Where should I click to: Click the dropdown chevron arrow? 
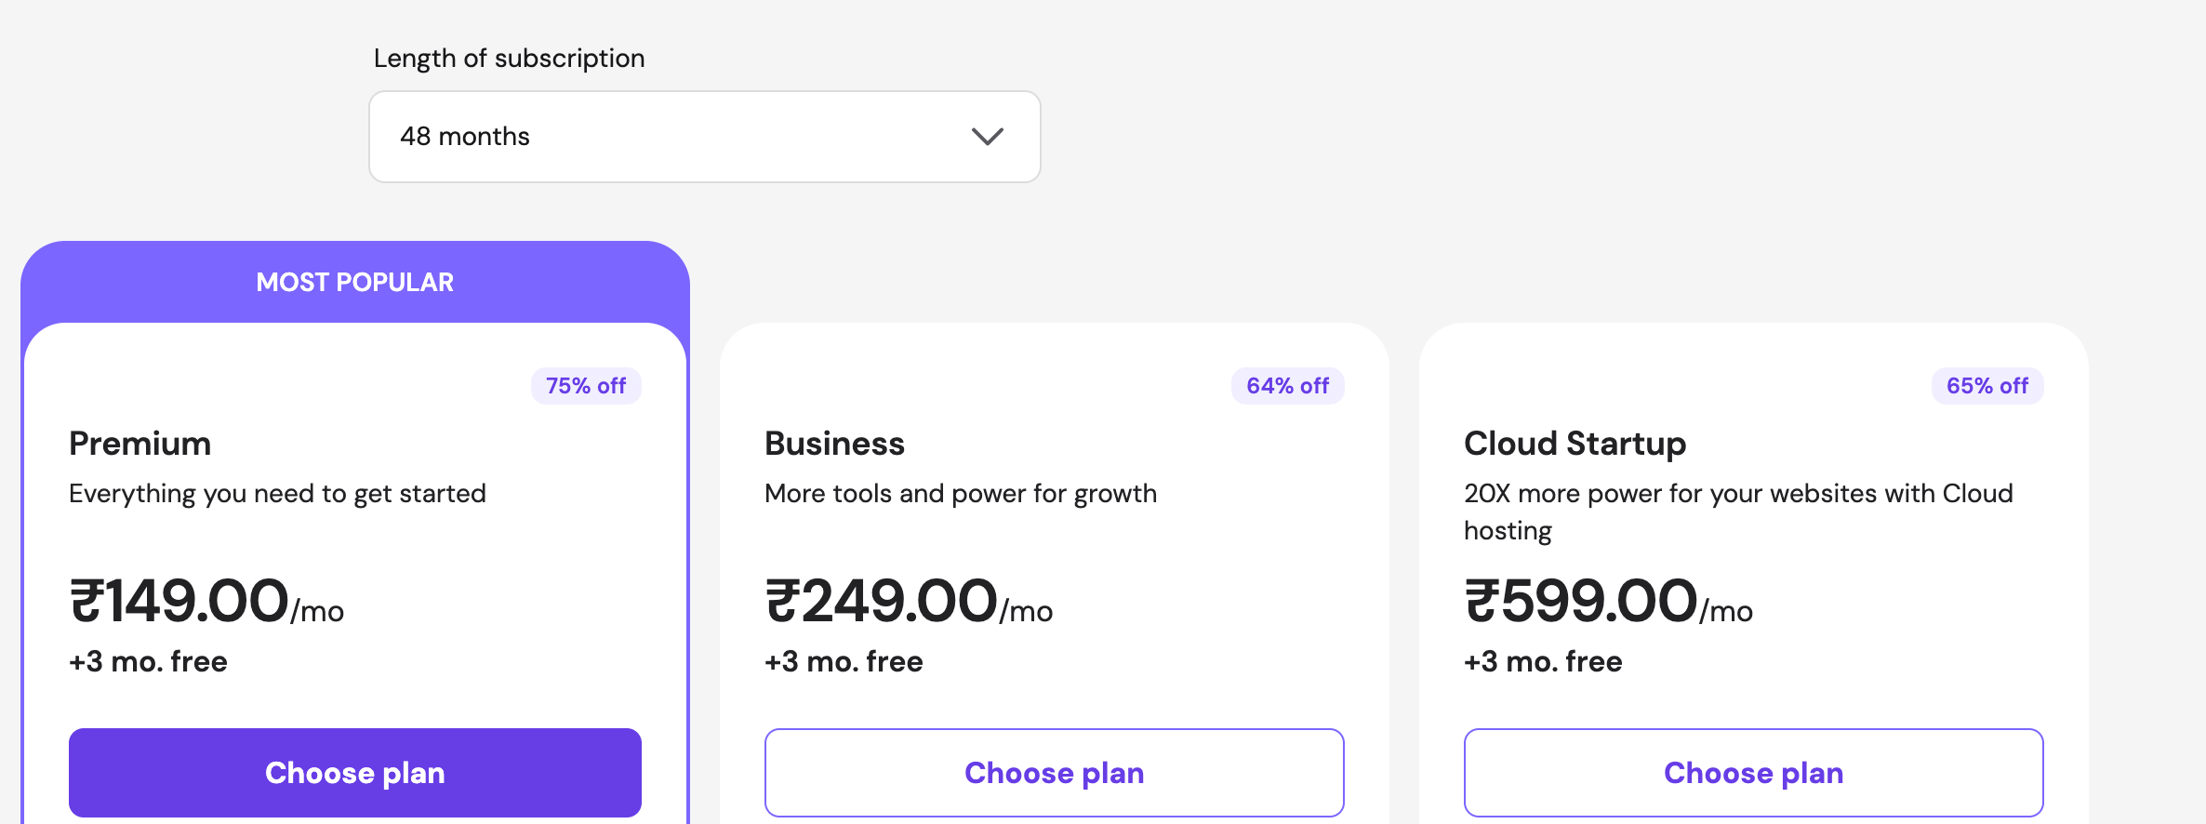tap(987, 137)
